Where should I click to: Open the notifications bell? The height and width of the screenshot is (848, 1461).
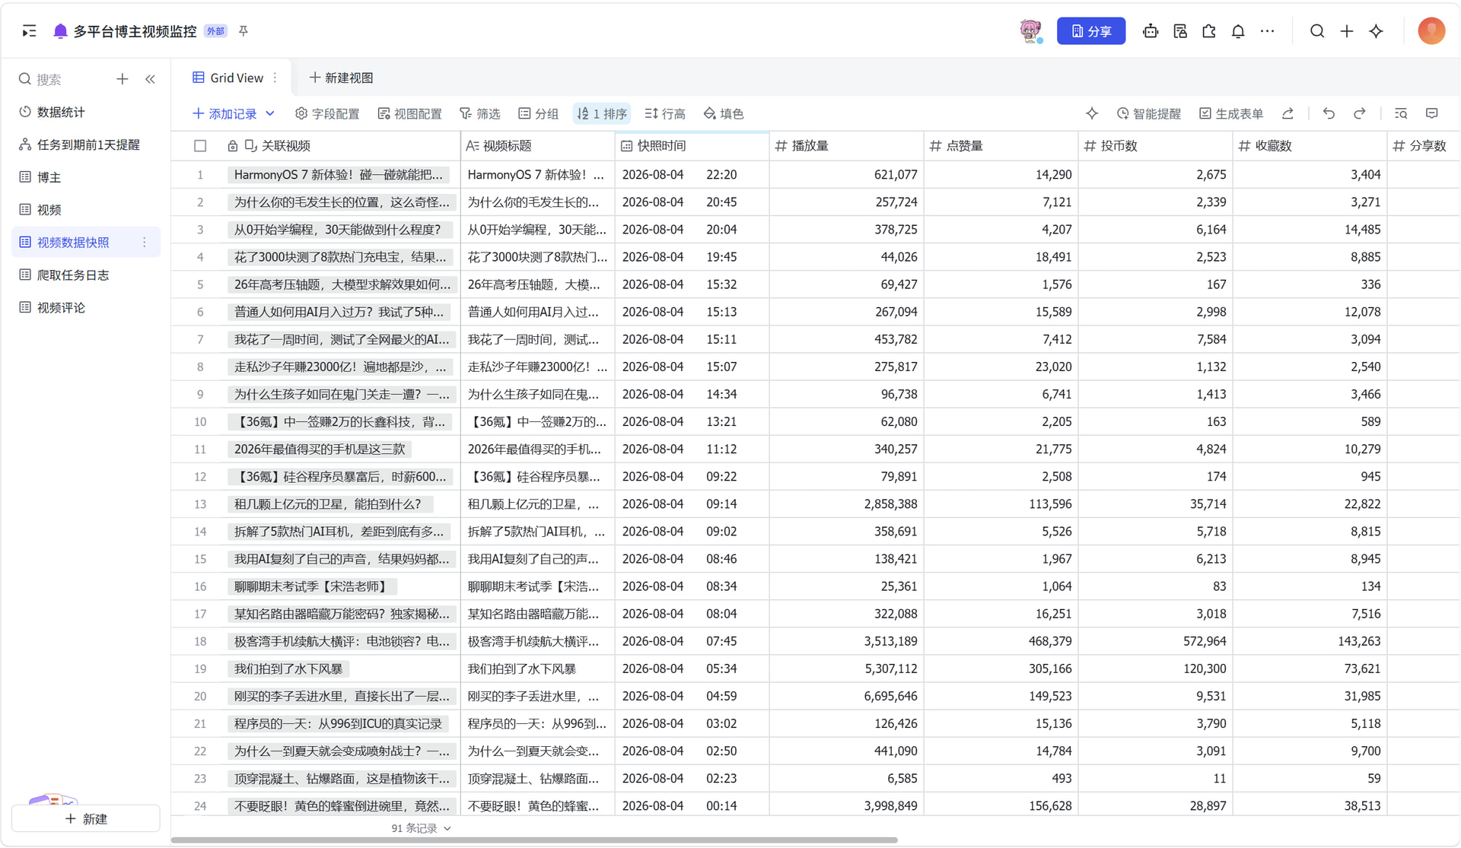1238,31
